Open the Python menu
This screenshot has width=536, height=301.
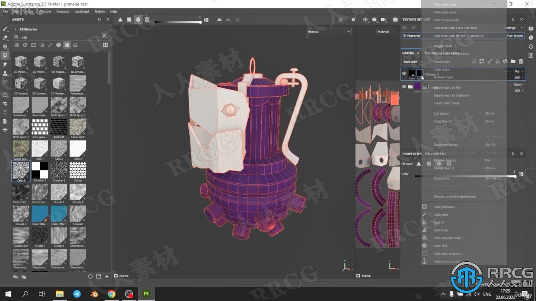point(100,11)
